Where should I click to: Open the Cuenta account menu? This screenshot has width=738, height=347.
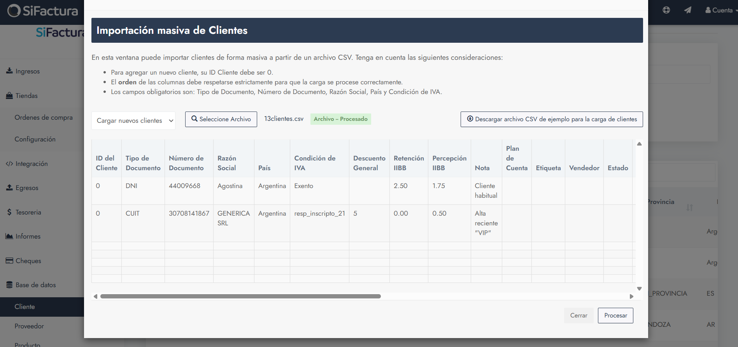click(720, 10)
